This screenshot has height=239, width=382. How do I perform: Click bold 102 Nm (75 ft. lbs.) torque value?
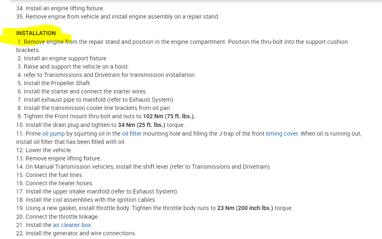point(168,117)
